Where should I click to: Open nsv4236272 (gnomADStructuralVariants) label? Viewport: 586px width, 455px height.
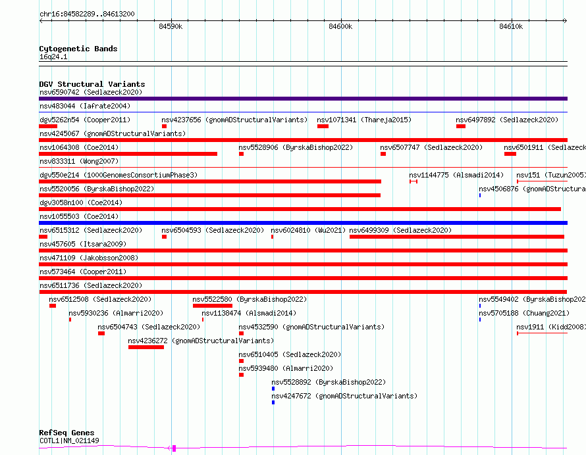click(201, 341)
